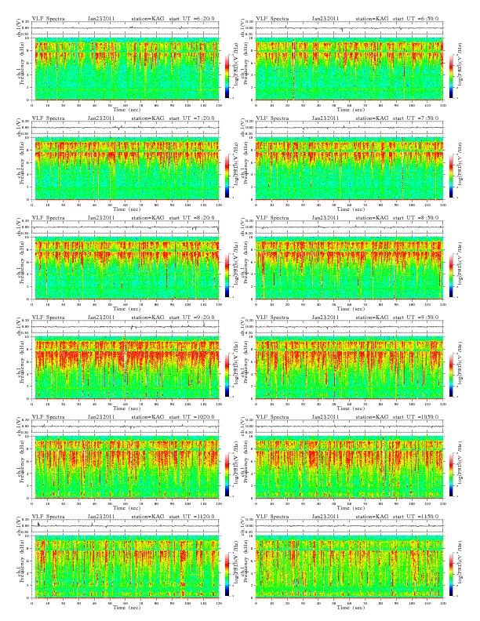Viewport: 480px width, 621px height.
Task: Select the ch.1 waveform strip of the 11:50:0 panel
Action: 349,526
